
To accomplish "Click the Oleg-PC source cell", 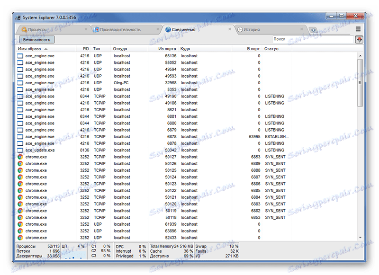I will click(x=121, y=83).
